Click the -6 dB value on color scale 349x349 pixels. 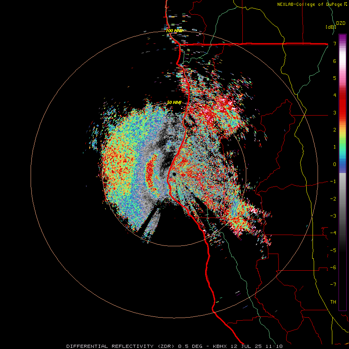pos(333,268)
